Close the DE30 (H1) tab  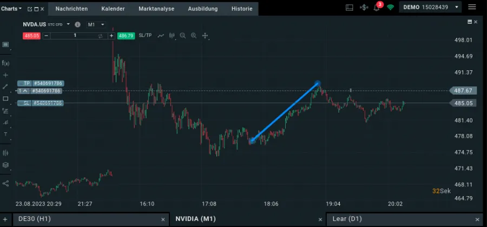click(163, 219)
